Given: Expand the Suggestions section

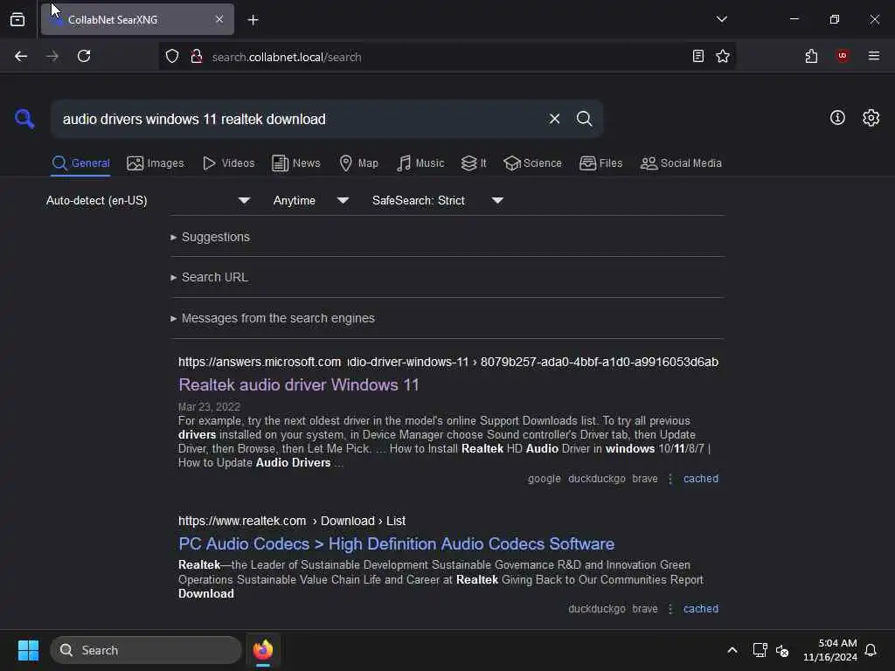Looking at the screenshot, I should pyautogui.click(x=210, y=237).
